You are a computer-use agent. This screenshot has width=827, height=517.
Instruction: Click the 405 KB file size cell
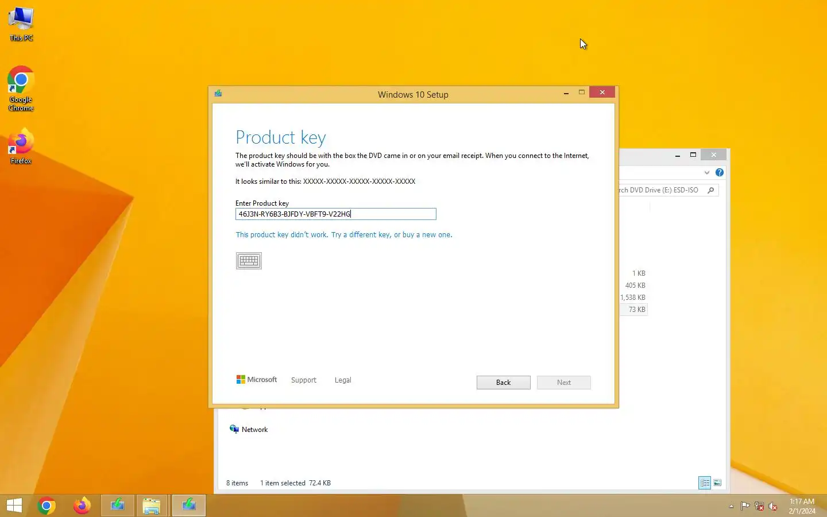pos(635,285)
